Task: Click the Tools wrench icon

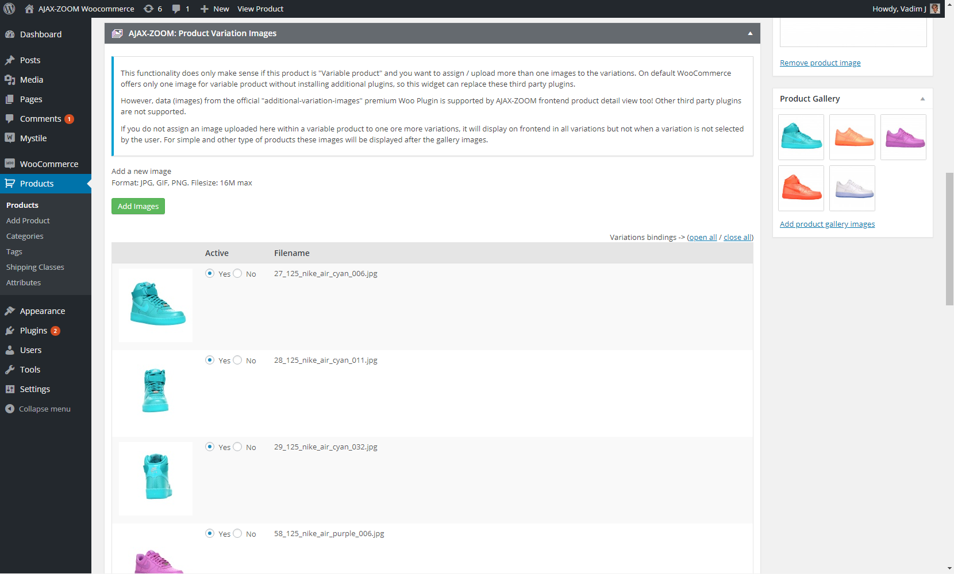Action: pyautogui.click(x=10, y=370)
